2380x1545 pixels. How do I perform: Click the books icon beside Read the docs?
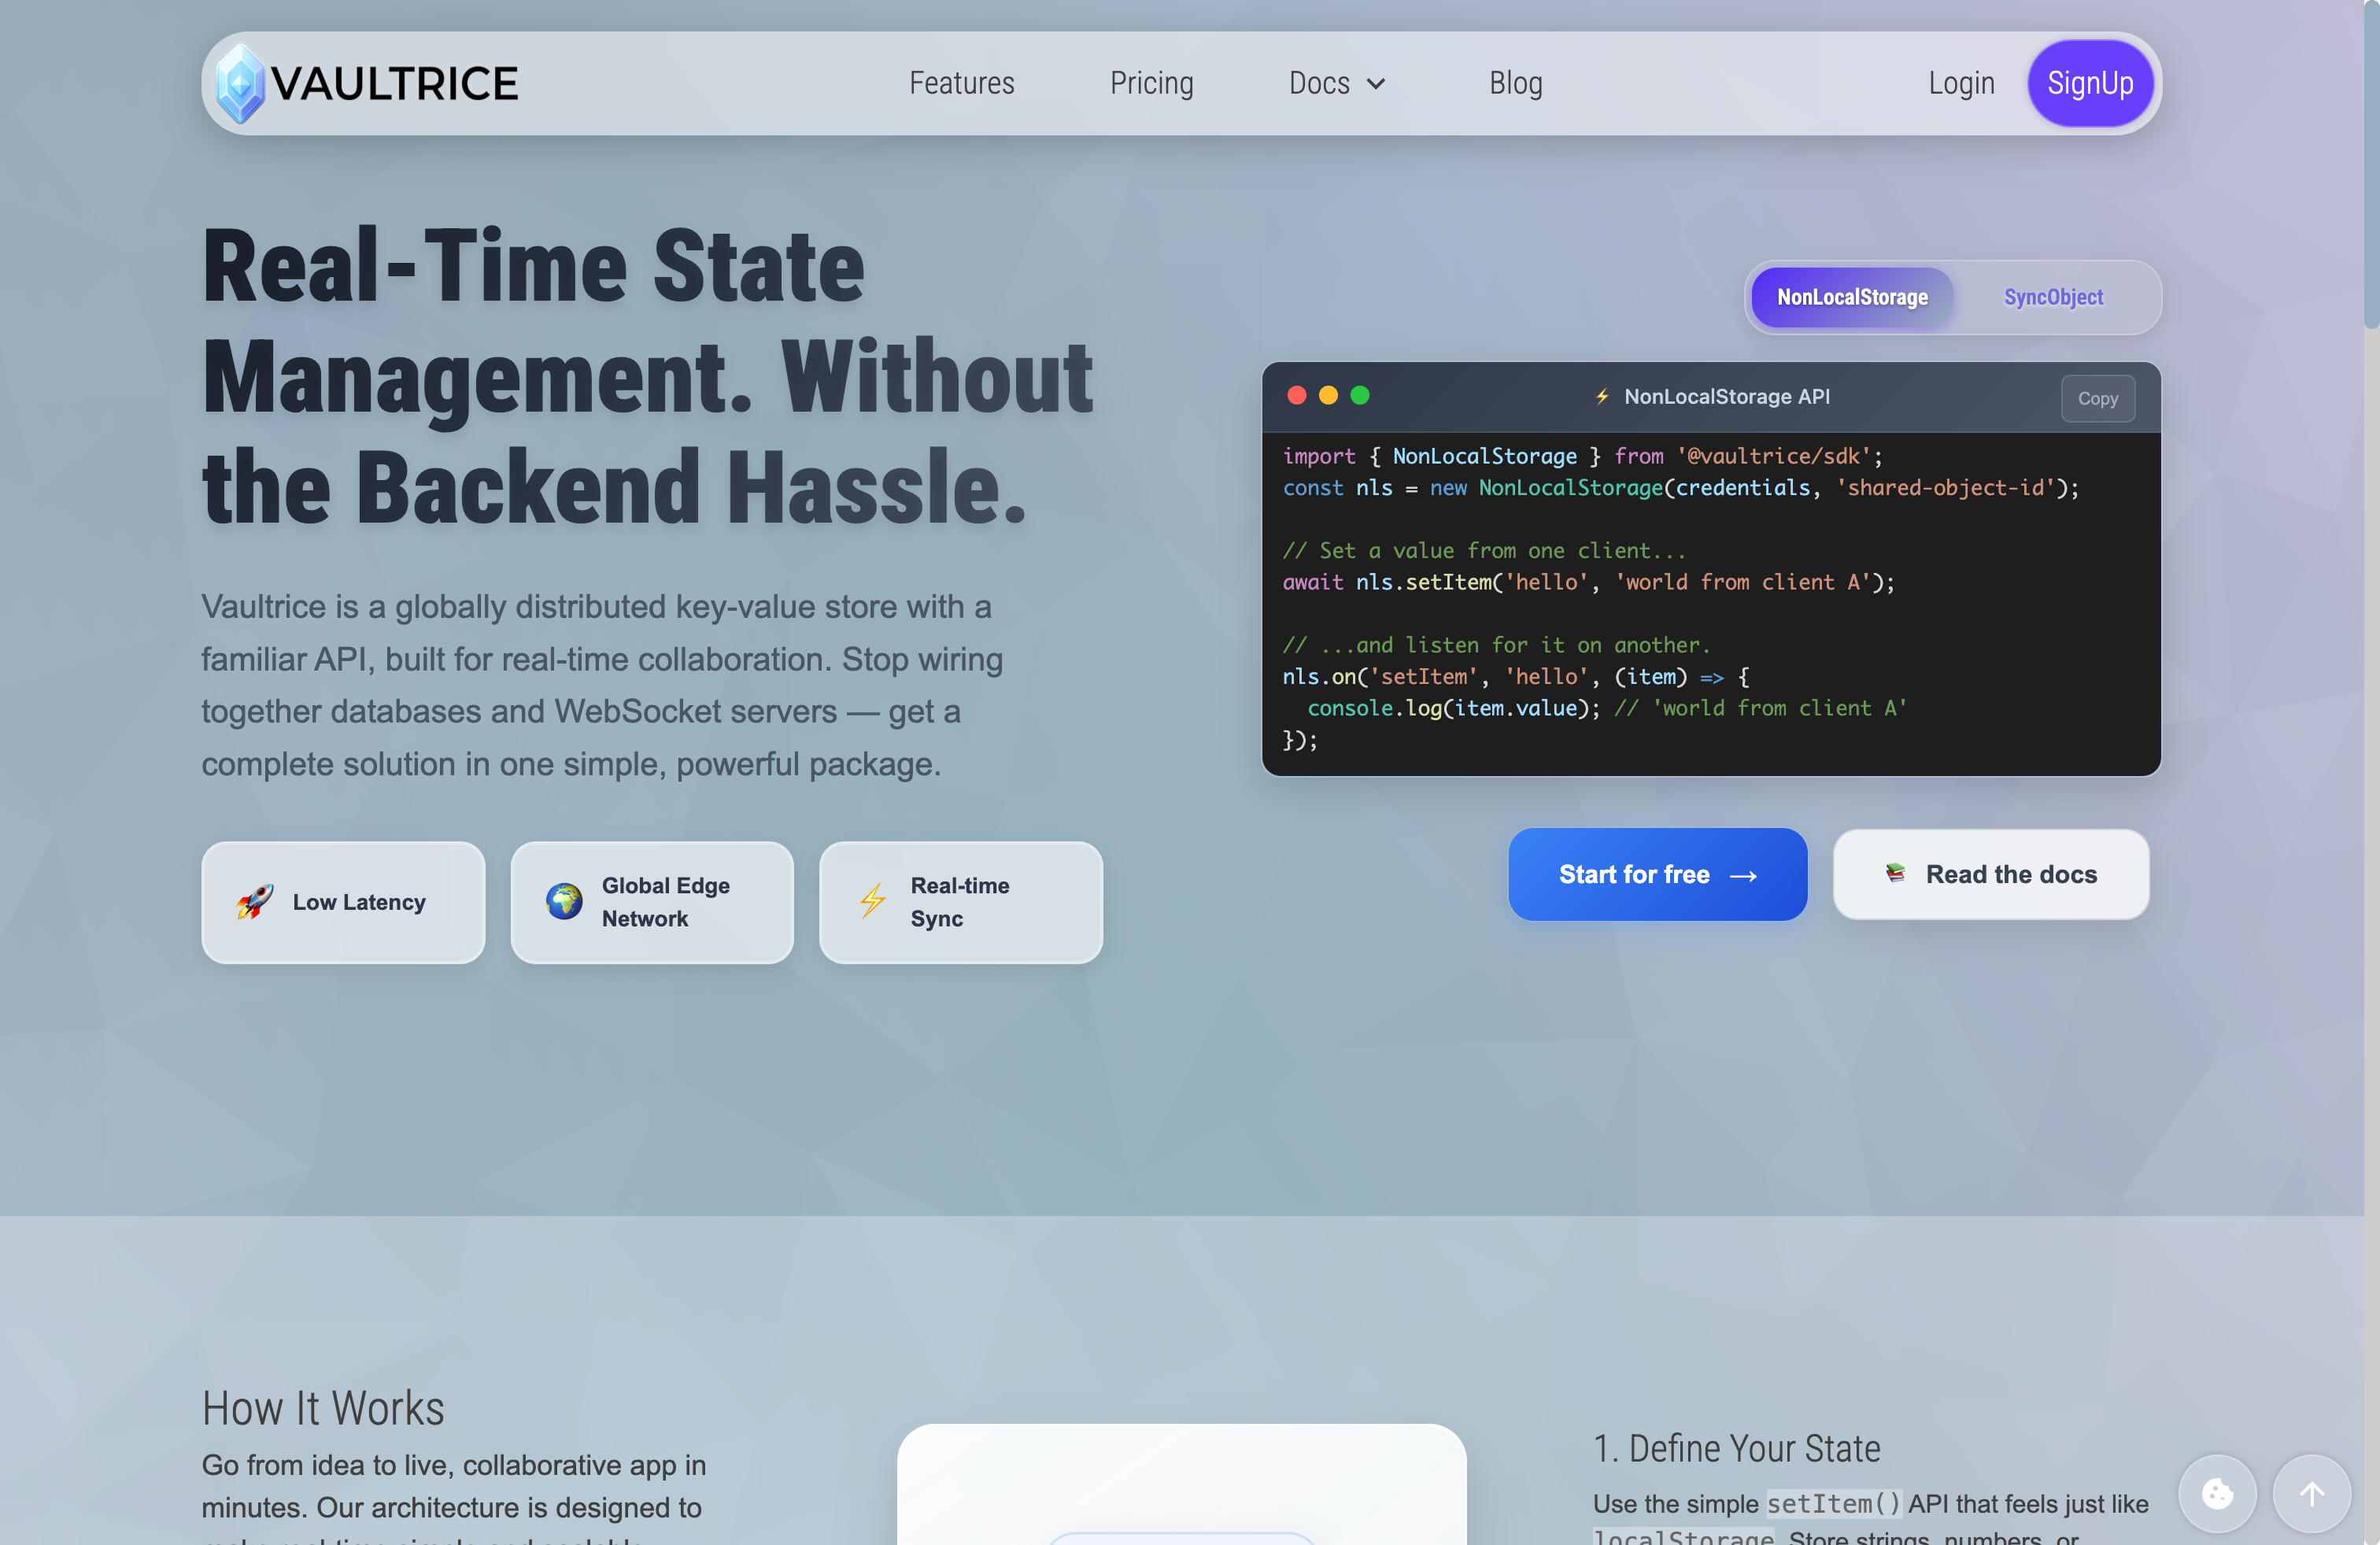tap(1895, 873)
